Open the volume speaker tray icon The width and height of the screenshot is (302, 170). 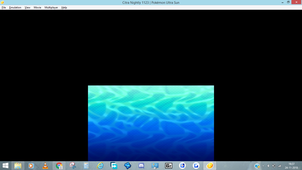click(269, 166)
